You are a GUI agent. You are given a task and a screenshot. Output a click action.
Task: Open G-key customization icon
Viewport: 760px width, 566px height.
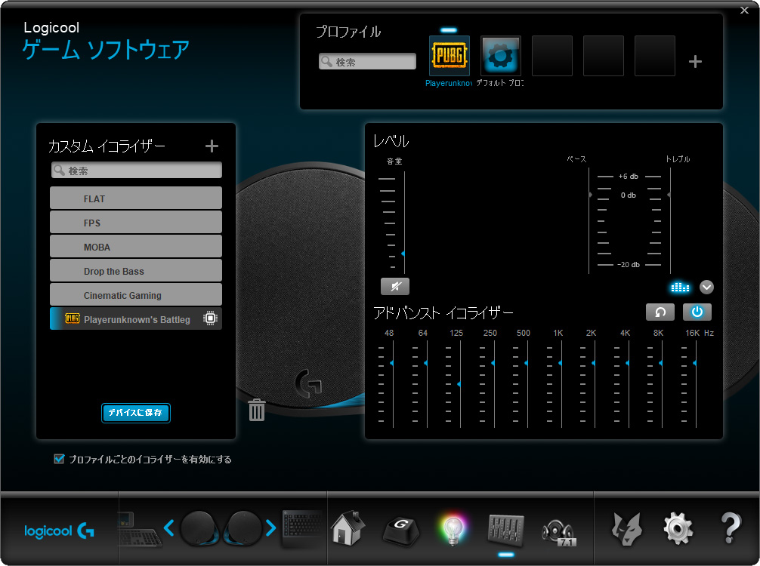tap(401, 531)
